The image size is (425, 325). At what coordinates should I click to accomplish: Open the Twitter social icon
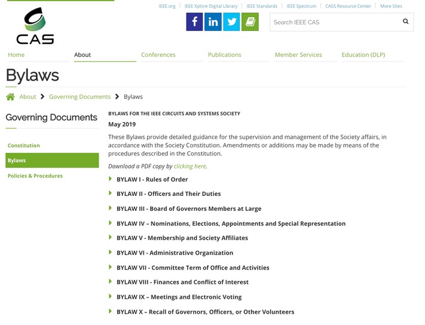coord(231,22)
